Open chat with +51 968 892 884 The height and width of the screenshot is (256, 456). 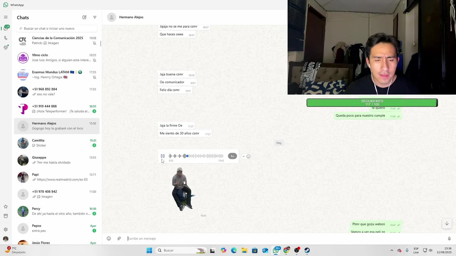(57, 92)
